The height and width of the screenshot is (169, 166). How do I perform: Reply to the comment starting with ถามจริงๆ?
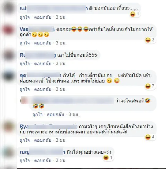coord(43,140)
